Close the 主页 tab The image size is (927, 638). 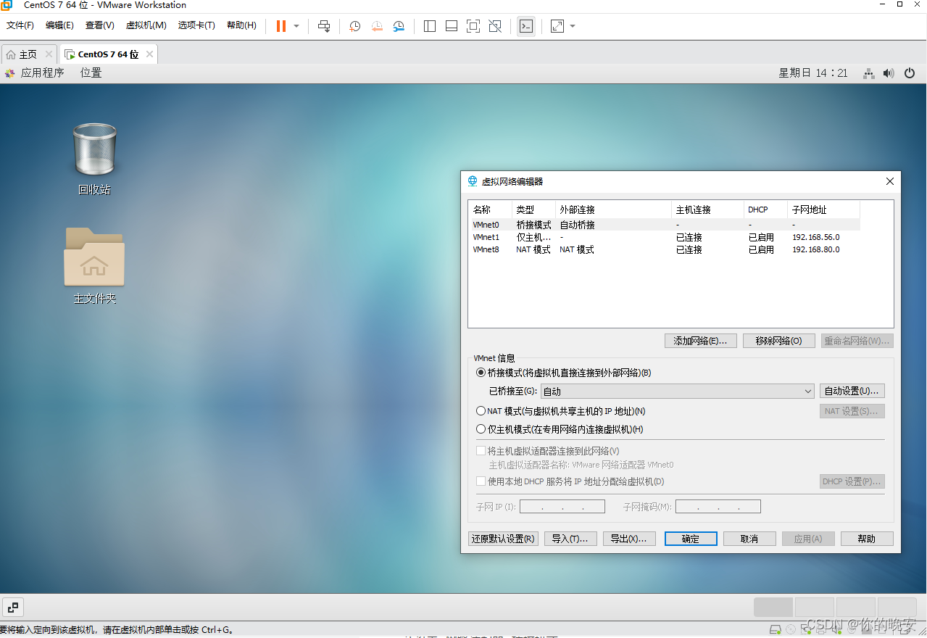pyautogui.click(x=49, y=54)
